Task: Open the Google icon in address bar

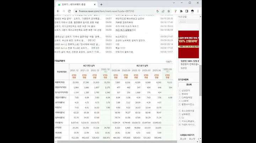Action: click(x=158, y=11)
